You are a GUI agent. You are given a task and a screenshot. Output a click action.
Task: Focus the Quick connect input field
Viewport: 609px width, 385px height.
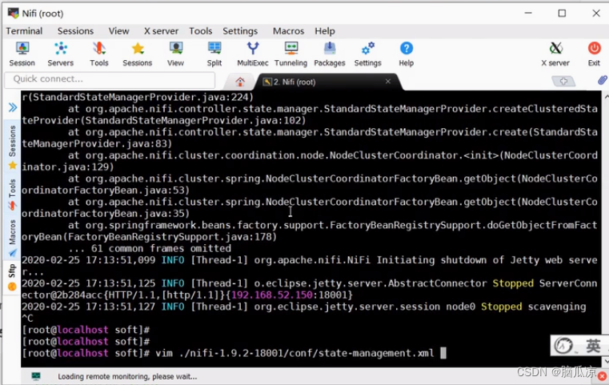click(110, 79)
